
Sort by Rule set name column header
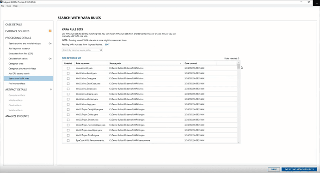pos(83,64)
